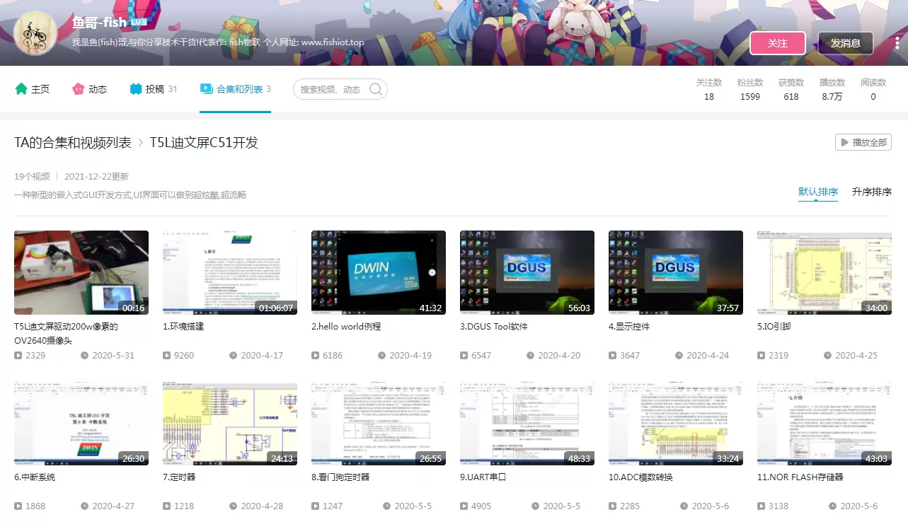Click the clock icon beside 2020-4-19

pyautogui.click(x=382, y=356)
